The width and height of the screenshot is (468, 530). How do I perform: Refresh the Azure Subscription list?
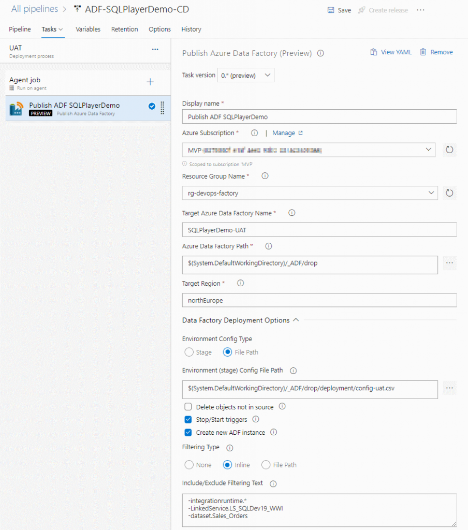(x=449, y=150)
